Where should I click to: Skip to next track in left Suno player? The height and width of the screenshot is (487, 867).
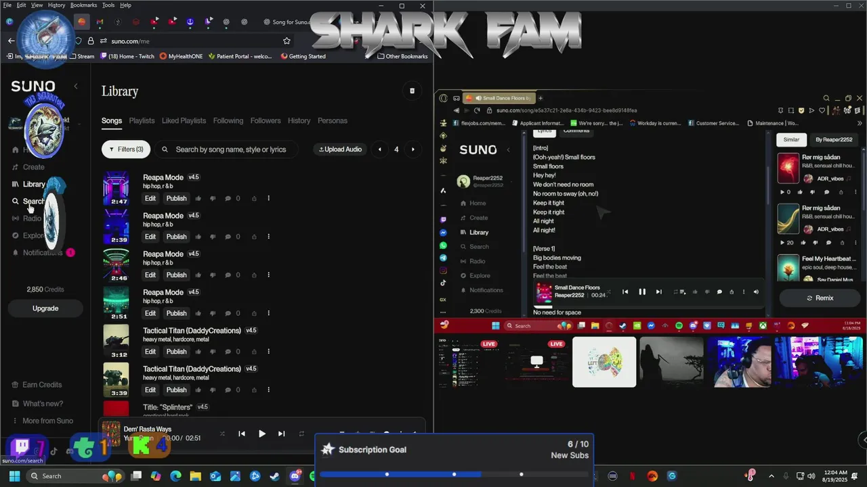281,434
